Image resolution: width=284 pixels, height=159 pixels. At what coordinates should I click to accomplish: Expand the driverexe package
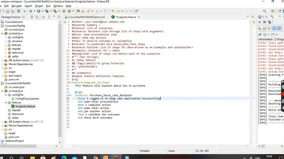click(6, 41)
